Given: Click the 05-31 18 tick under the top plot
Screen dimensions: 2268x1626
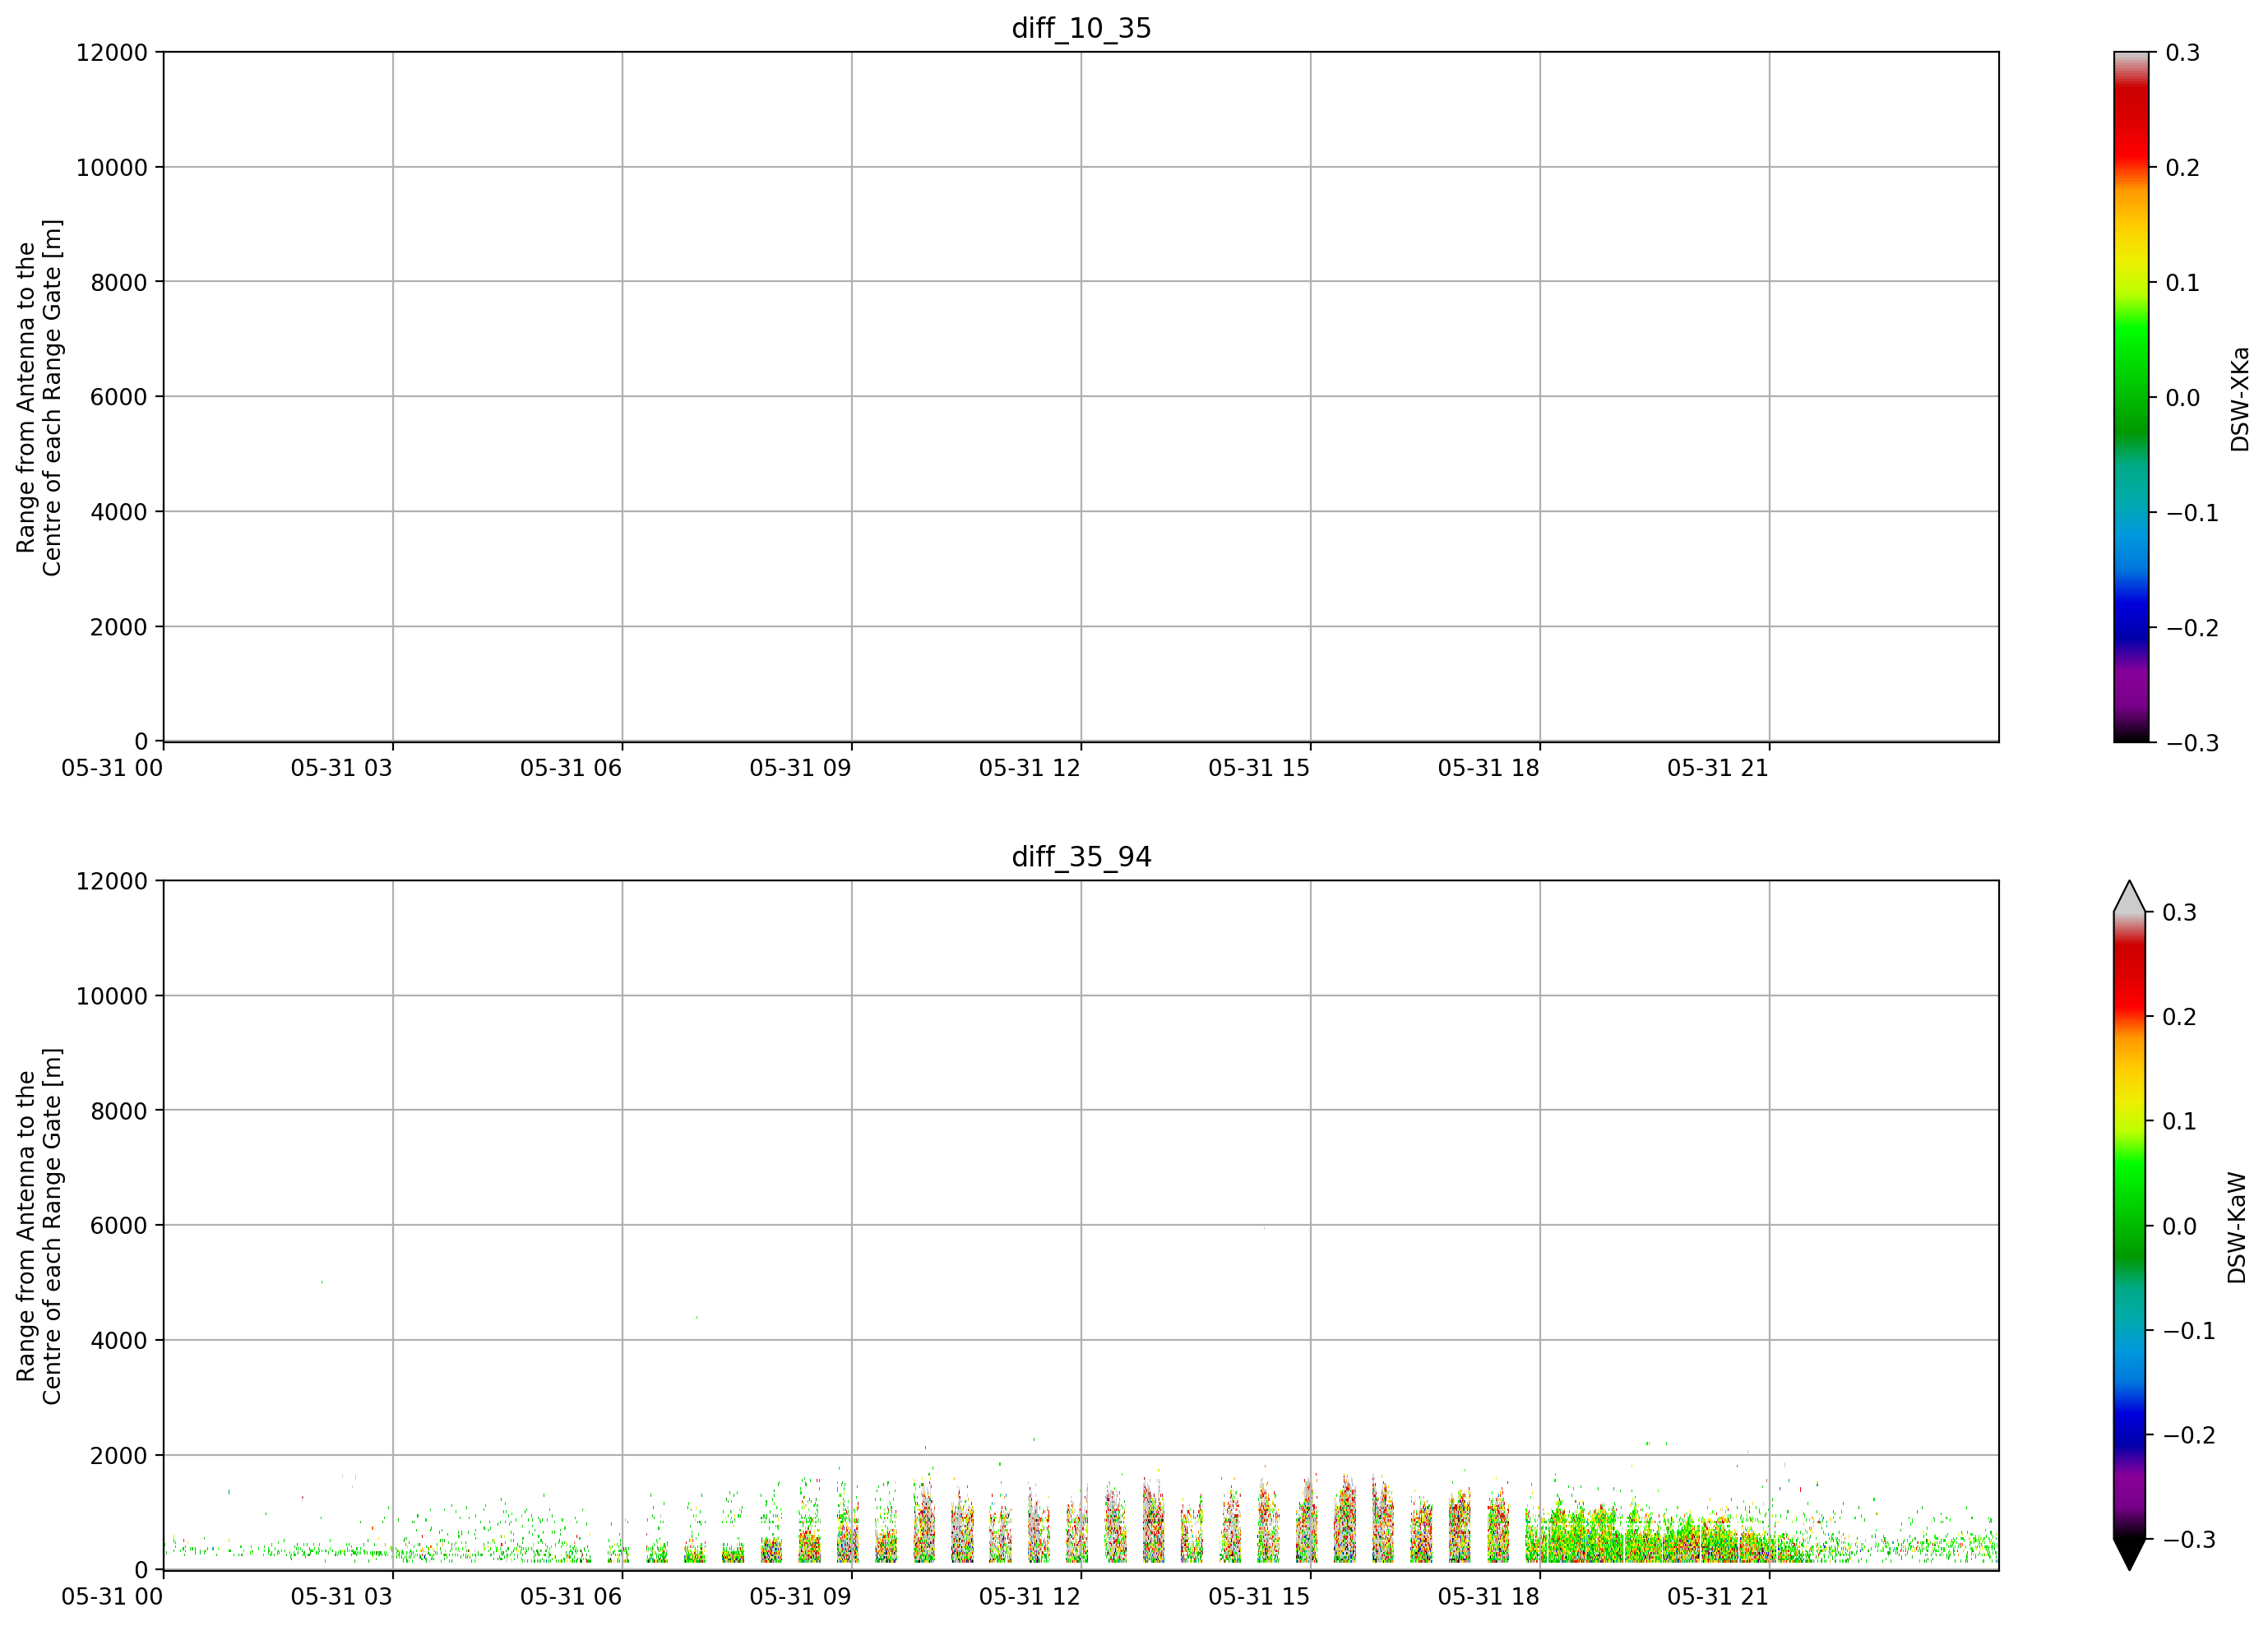Looking at the screenshot, I should [x=1489, y=769].
